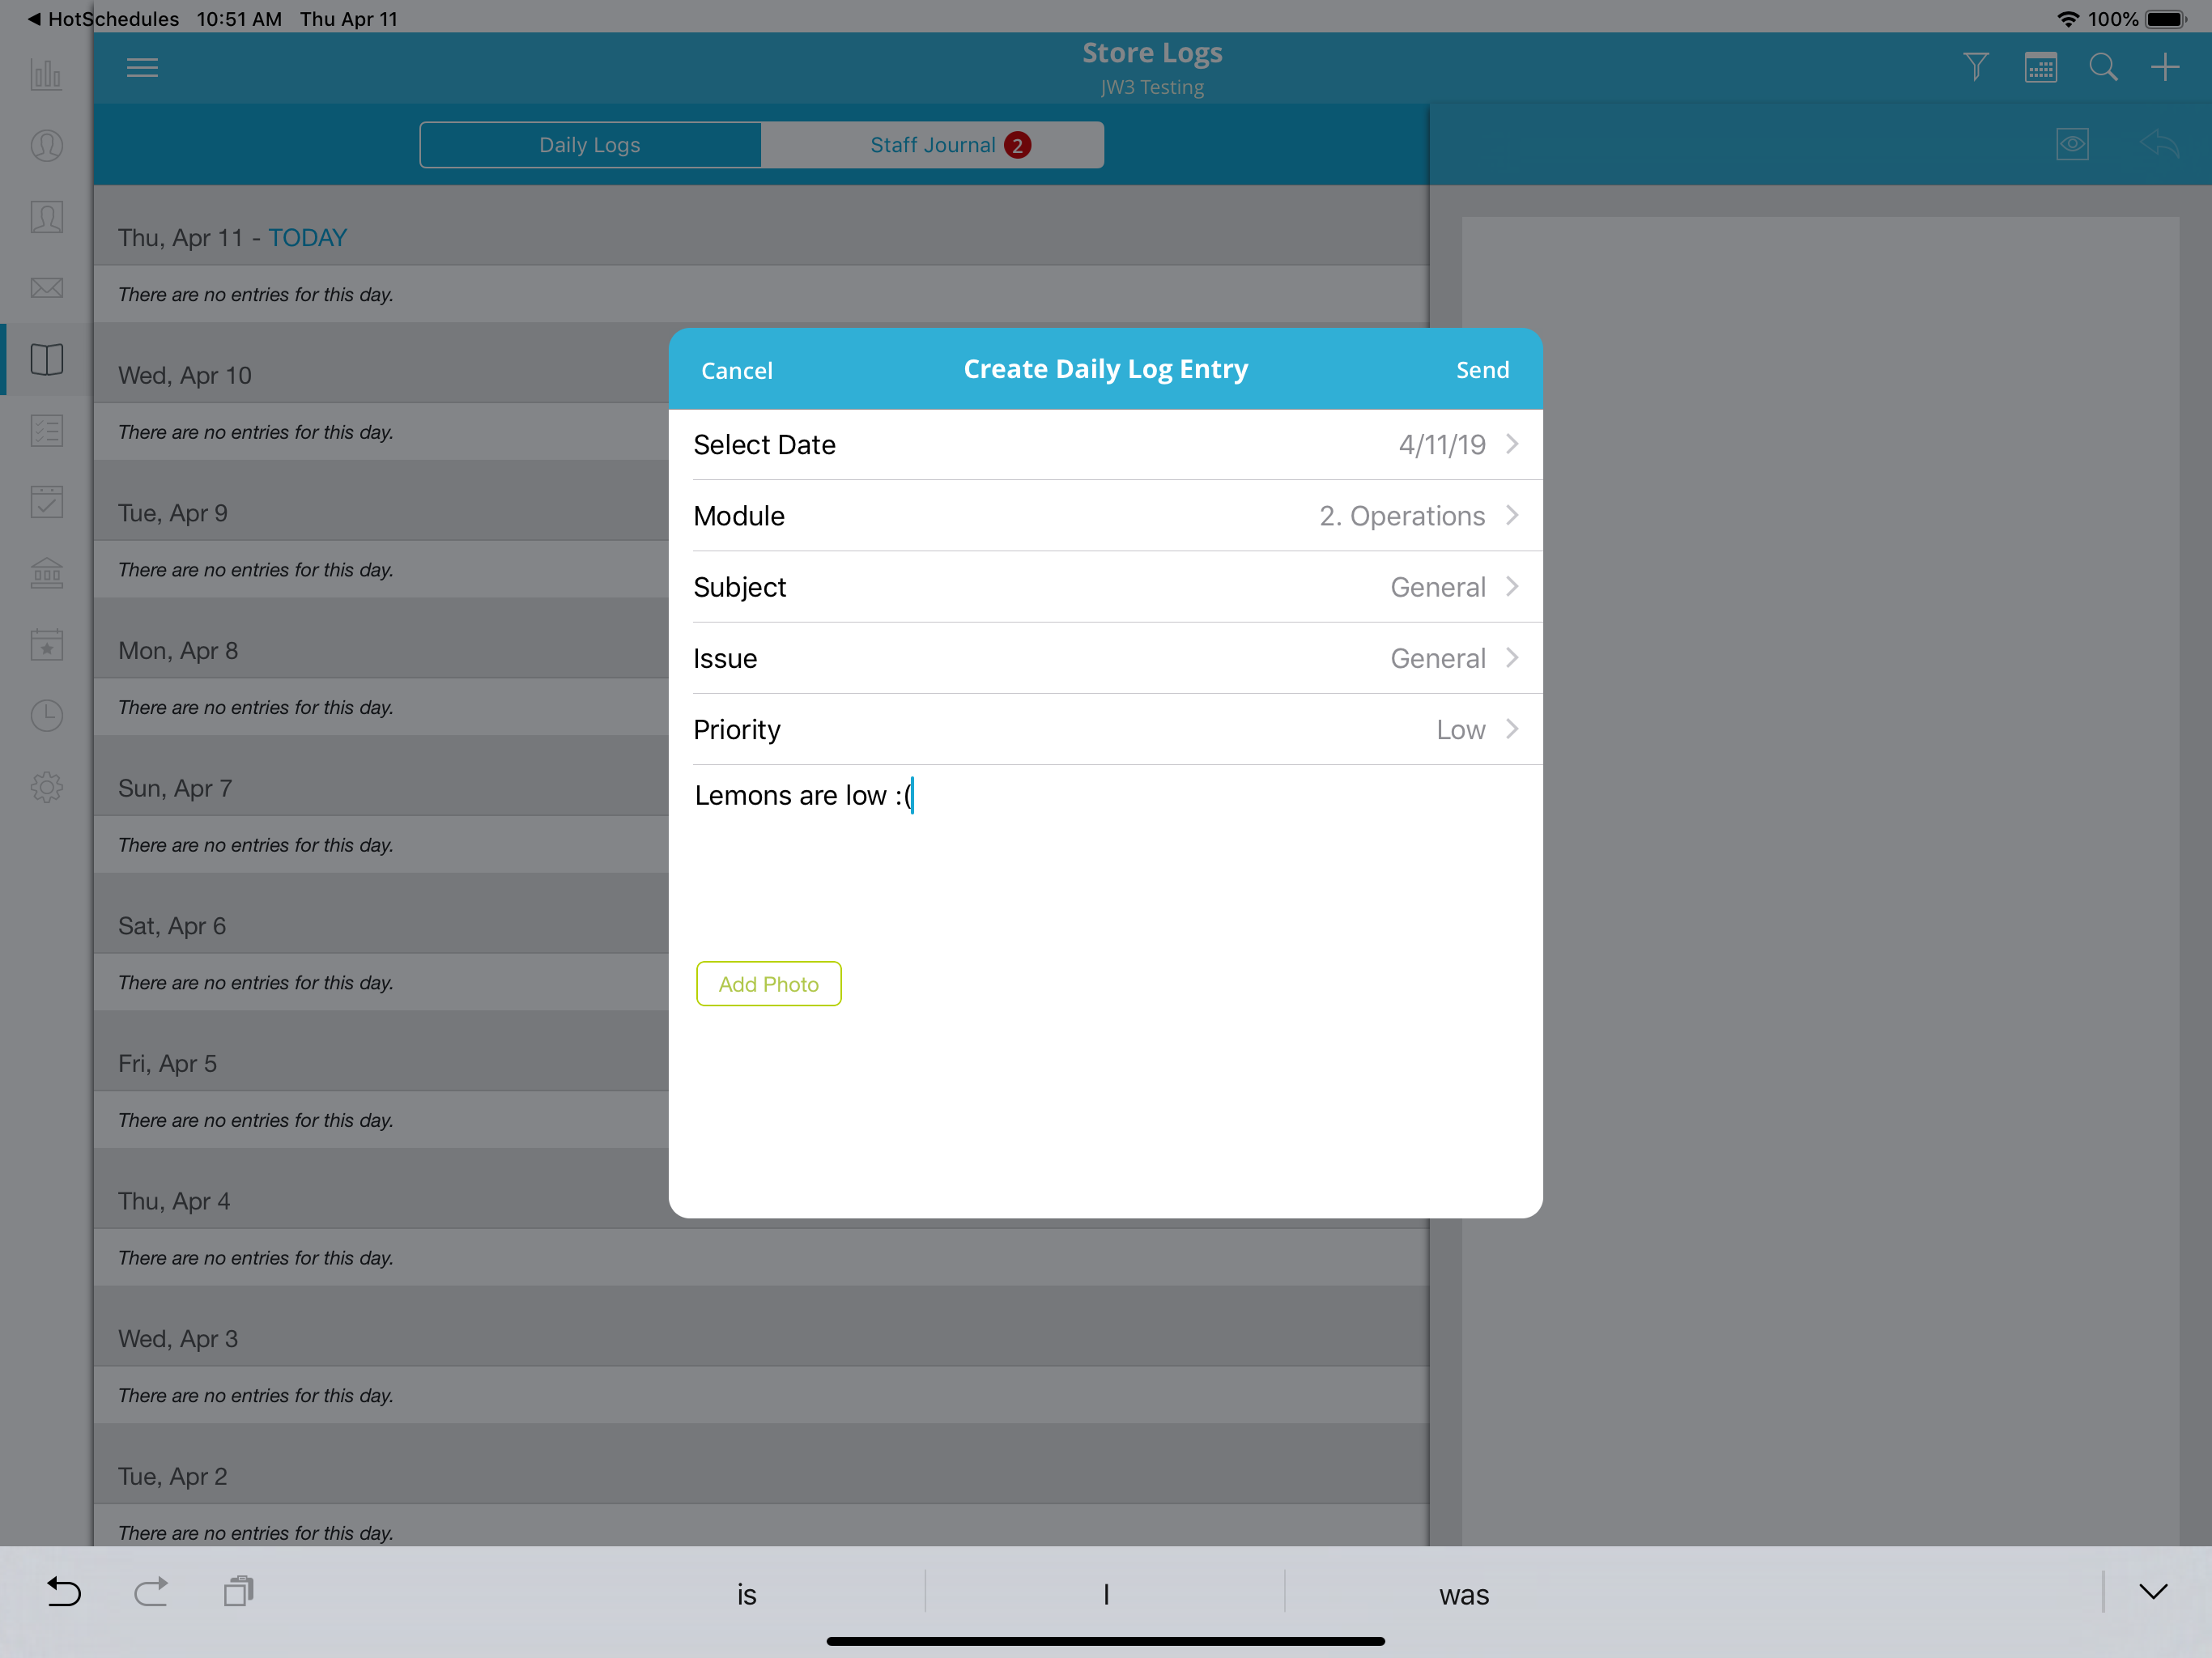Insert the 'I' keyboard suggestion

[x=1105, y=1594]
